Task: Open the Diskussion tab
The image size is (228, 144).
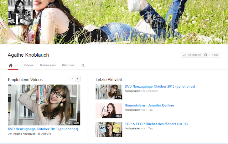Action: pos(48,65)
